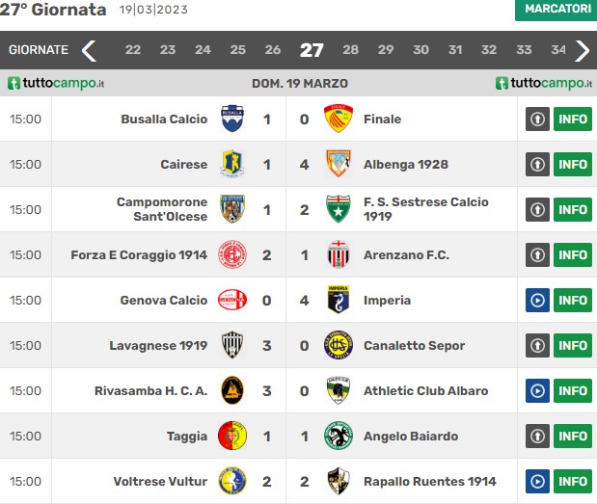
Task: Play Rivasamba versus Athletic Club Albaro video
Action: click(x=537, y=390)
